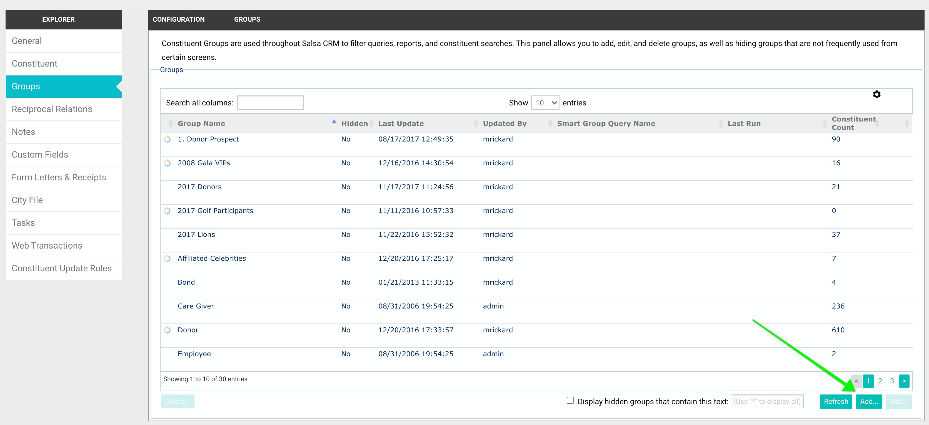Screen dimensions: 929x425
Task: Click smart group icon beside Affiliated Celebrities
Action: pos(167,259)
